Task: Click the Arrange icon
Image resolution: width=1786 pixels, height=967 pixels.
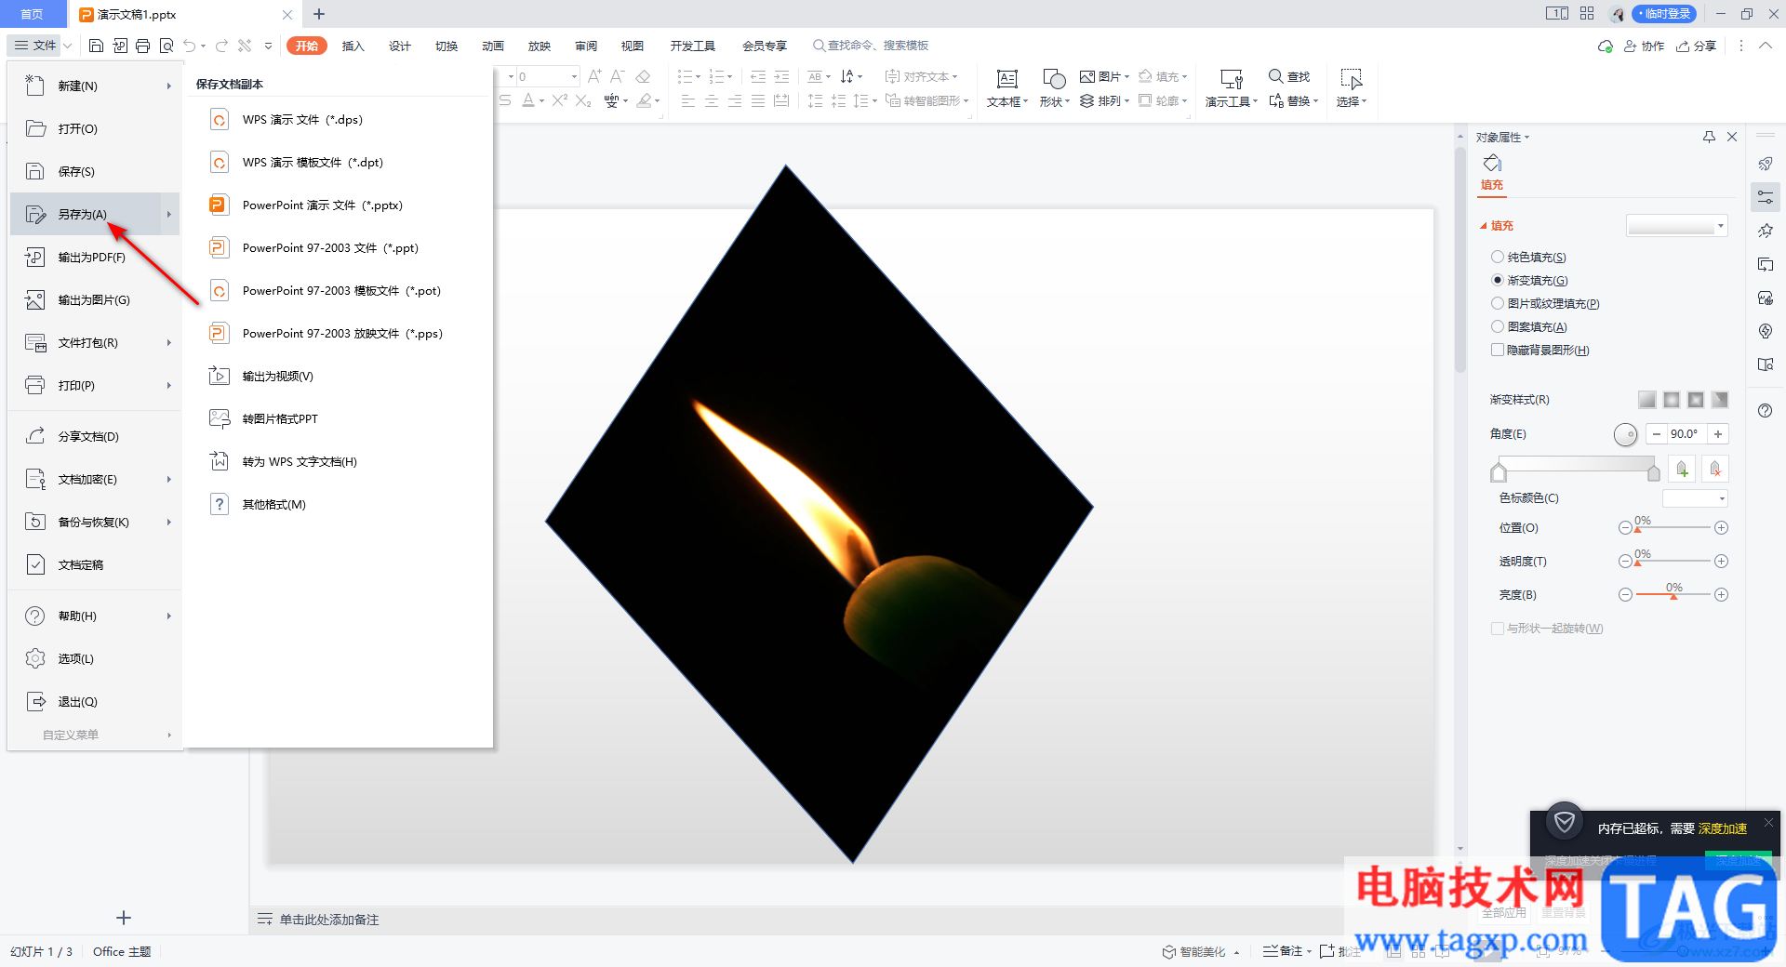Action: 1086,100
